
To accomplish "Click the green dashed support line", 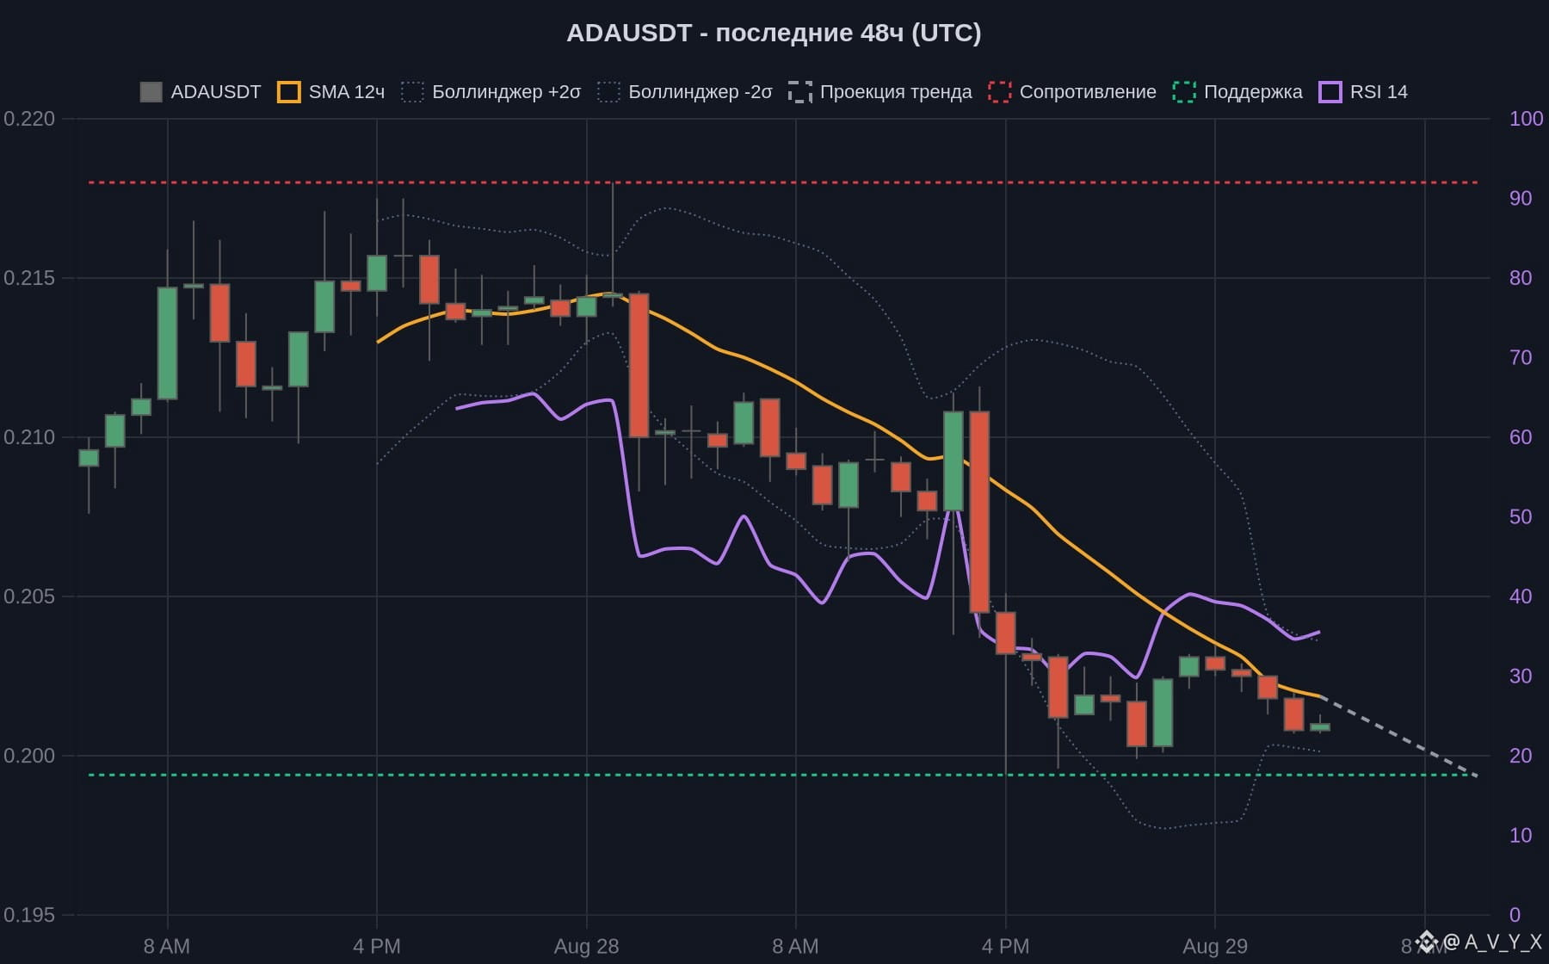I will click(783, 776).
